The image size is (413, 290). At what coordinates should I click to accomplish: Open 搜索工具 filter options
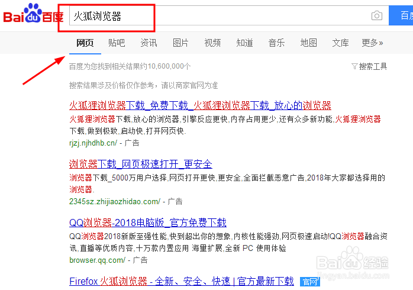[369, 66]
